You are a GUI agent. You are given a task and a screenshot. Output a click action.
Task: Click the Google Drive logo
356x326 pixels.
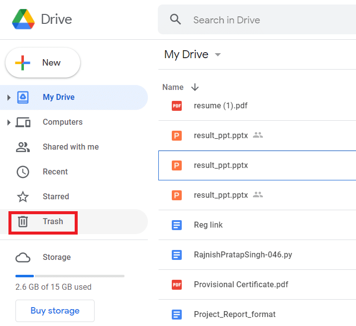pyautogui.click(x=23, y=19)
